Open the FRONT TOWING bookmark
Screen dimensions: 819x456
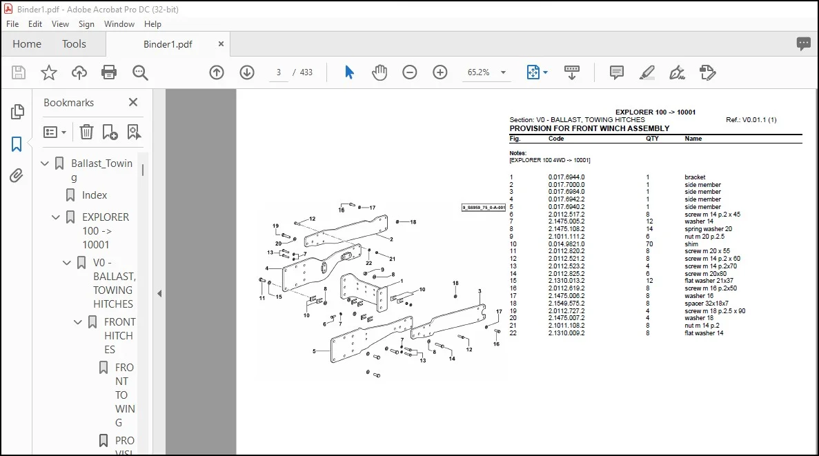tap(125, 395)
